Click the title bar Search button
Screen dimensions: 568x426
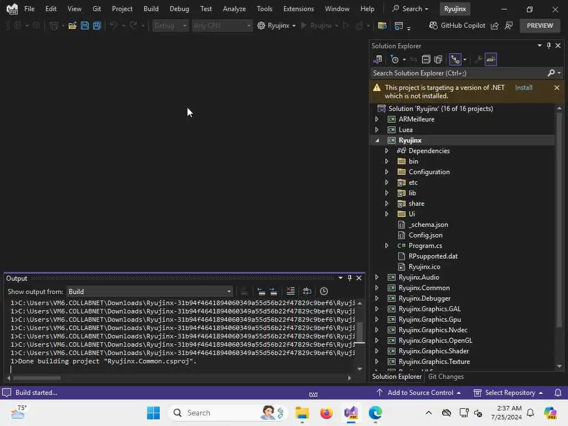click(x=410, y=9)
